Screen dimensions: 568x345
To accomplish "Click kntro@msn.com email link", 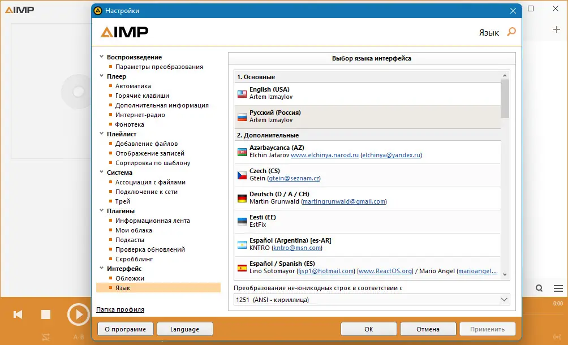I will click(x=296, y=248).
